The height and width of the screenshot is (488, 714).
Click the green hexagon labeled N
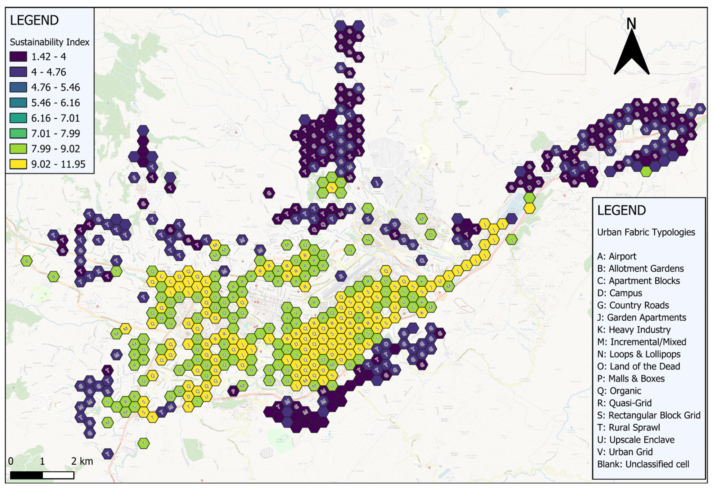[368, 240]
